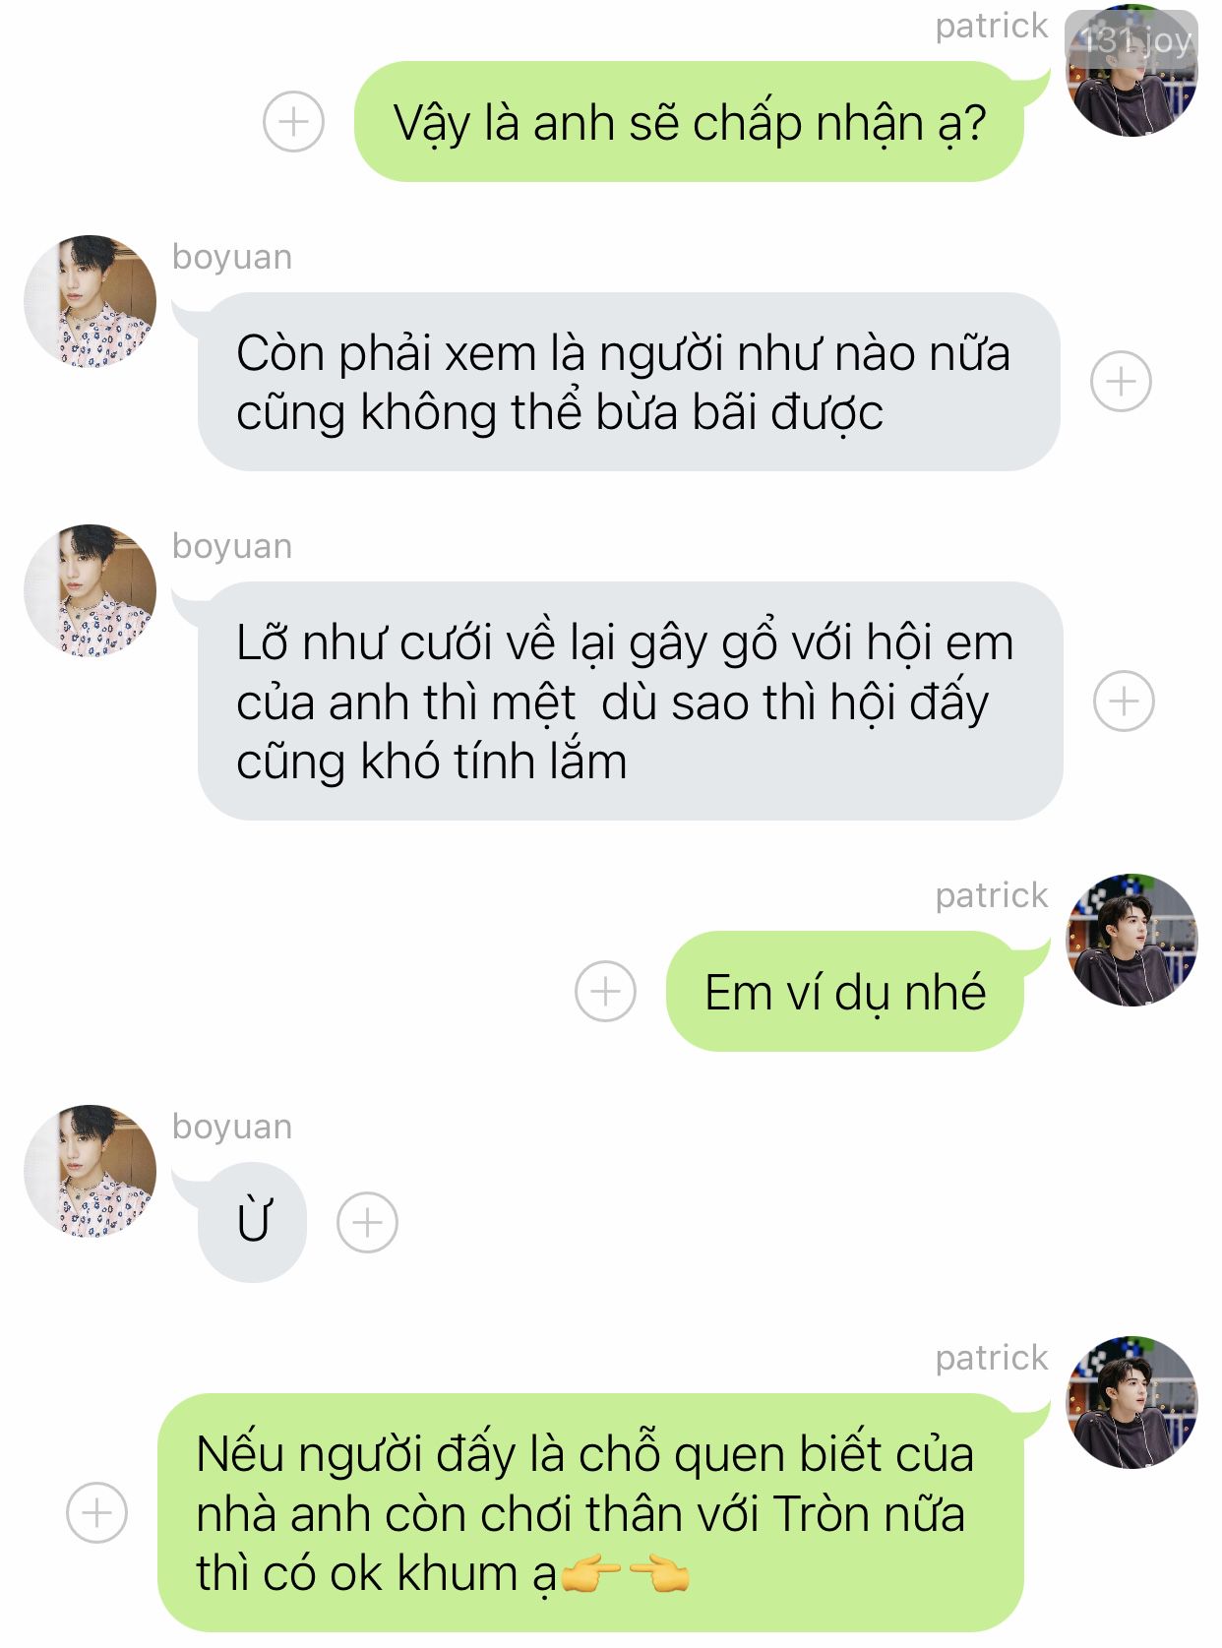
Task: Open patrick's avatar beside the last green message
Action: pyautogui.click(x=1132, y=1402)
